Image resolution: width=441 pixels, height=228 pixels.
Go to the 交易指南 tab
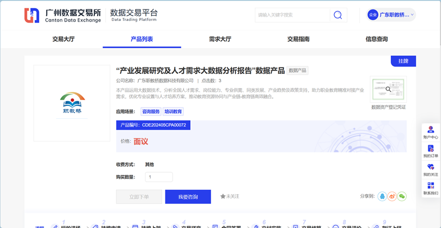click(x=298, y=39)
